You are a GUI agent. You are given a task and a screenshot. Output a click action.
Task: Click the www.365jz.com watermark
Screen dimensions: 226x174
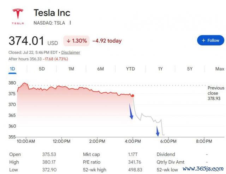(x=203, y=168)
